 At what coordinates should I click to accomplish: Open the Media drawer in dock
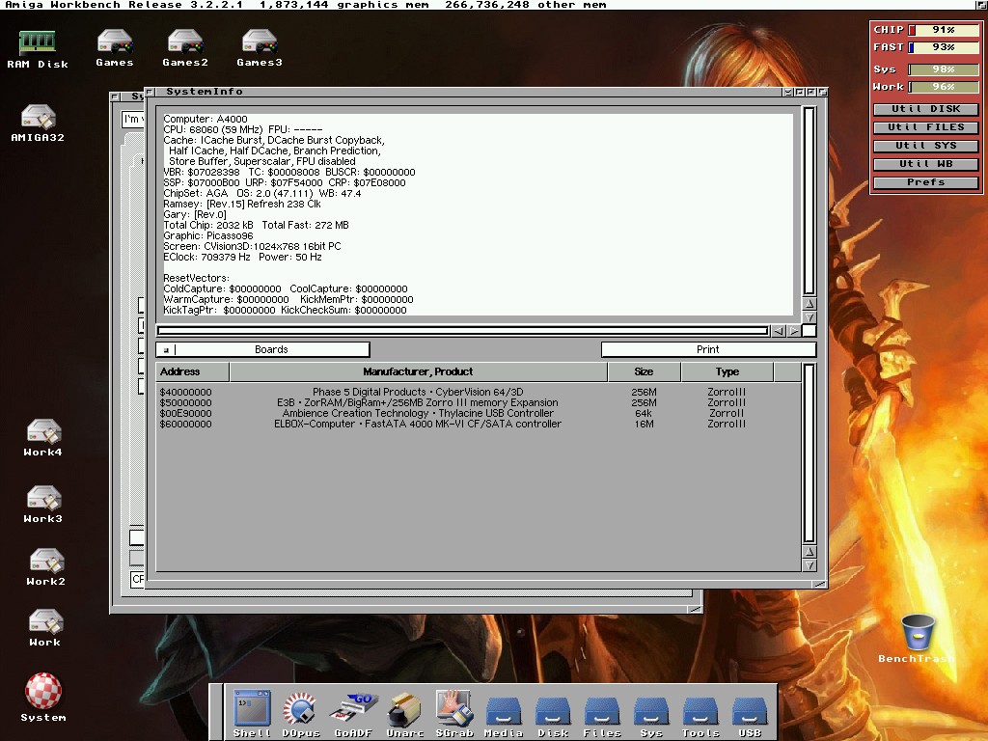point(504,717)
